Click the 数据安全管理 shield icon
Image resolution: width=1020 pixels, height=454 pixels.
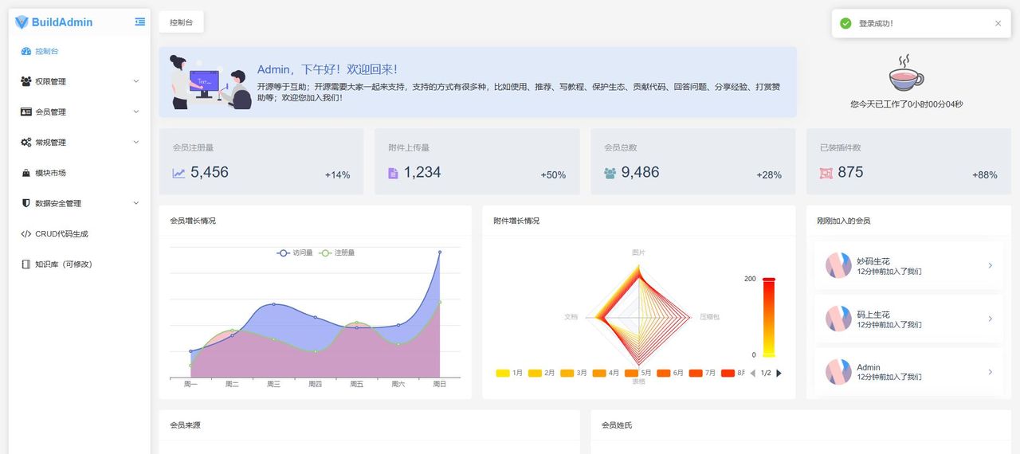pyautogui.click(x=26, y=203)
